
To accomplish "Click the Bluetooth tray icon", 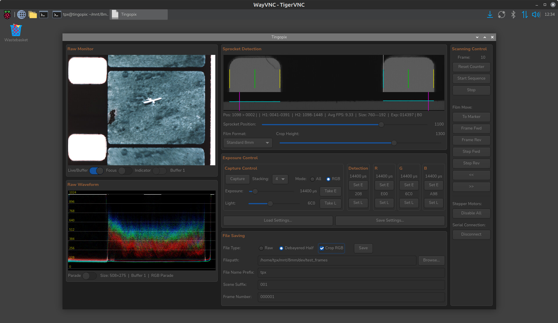I will [513, 15].
